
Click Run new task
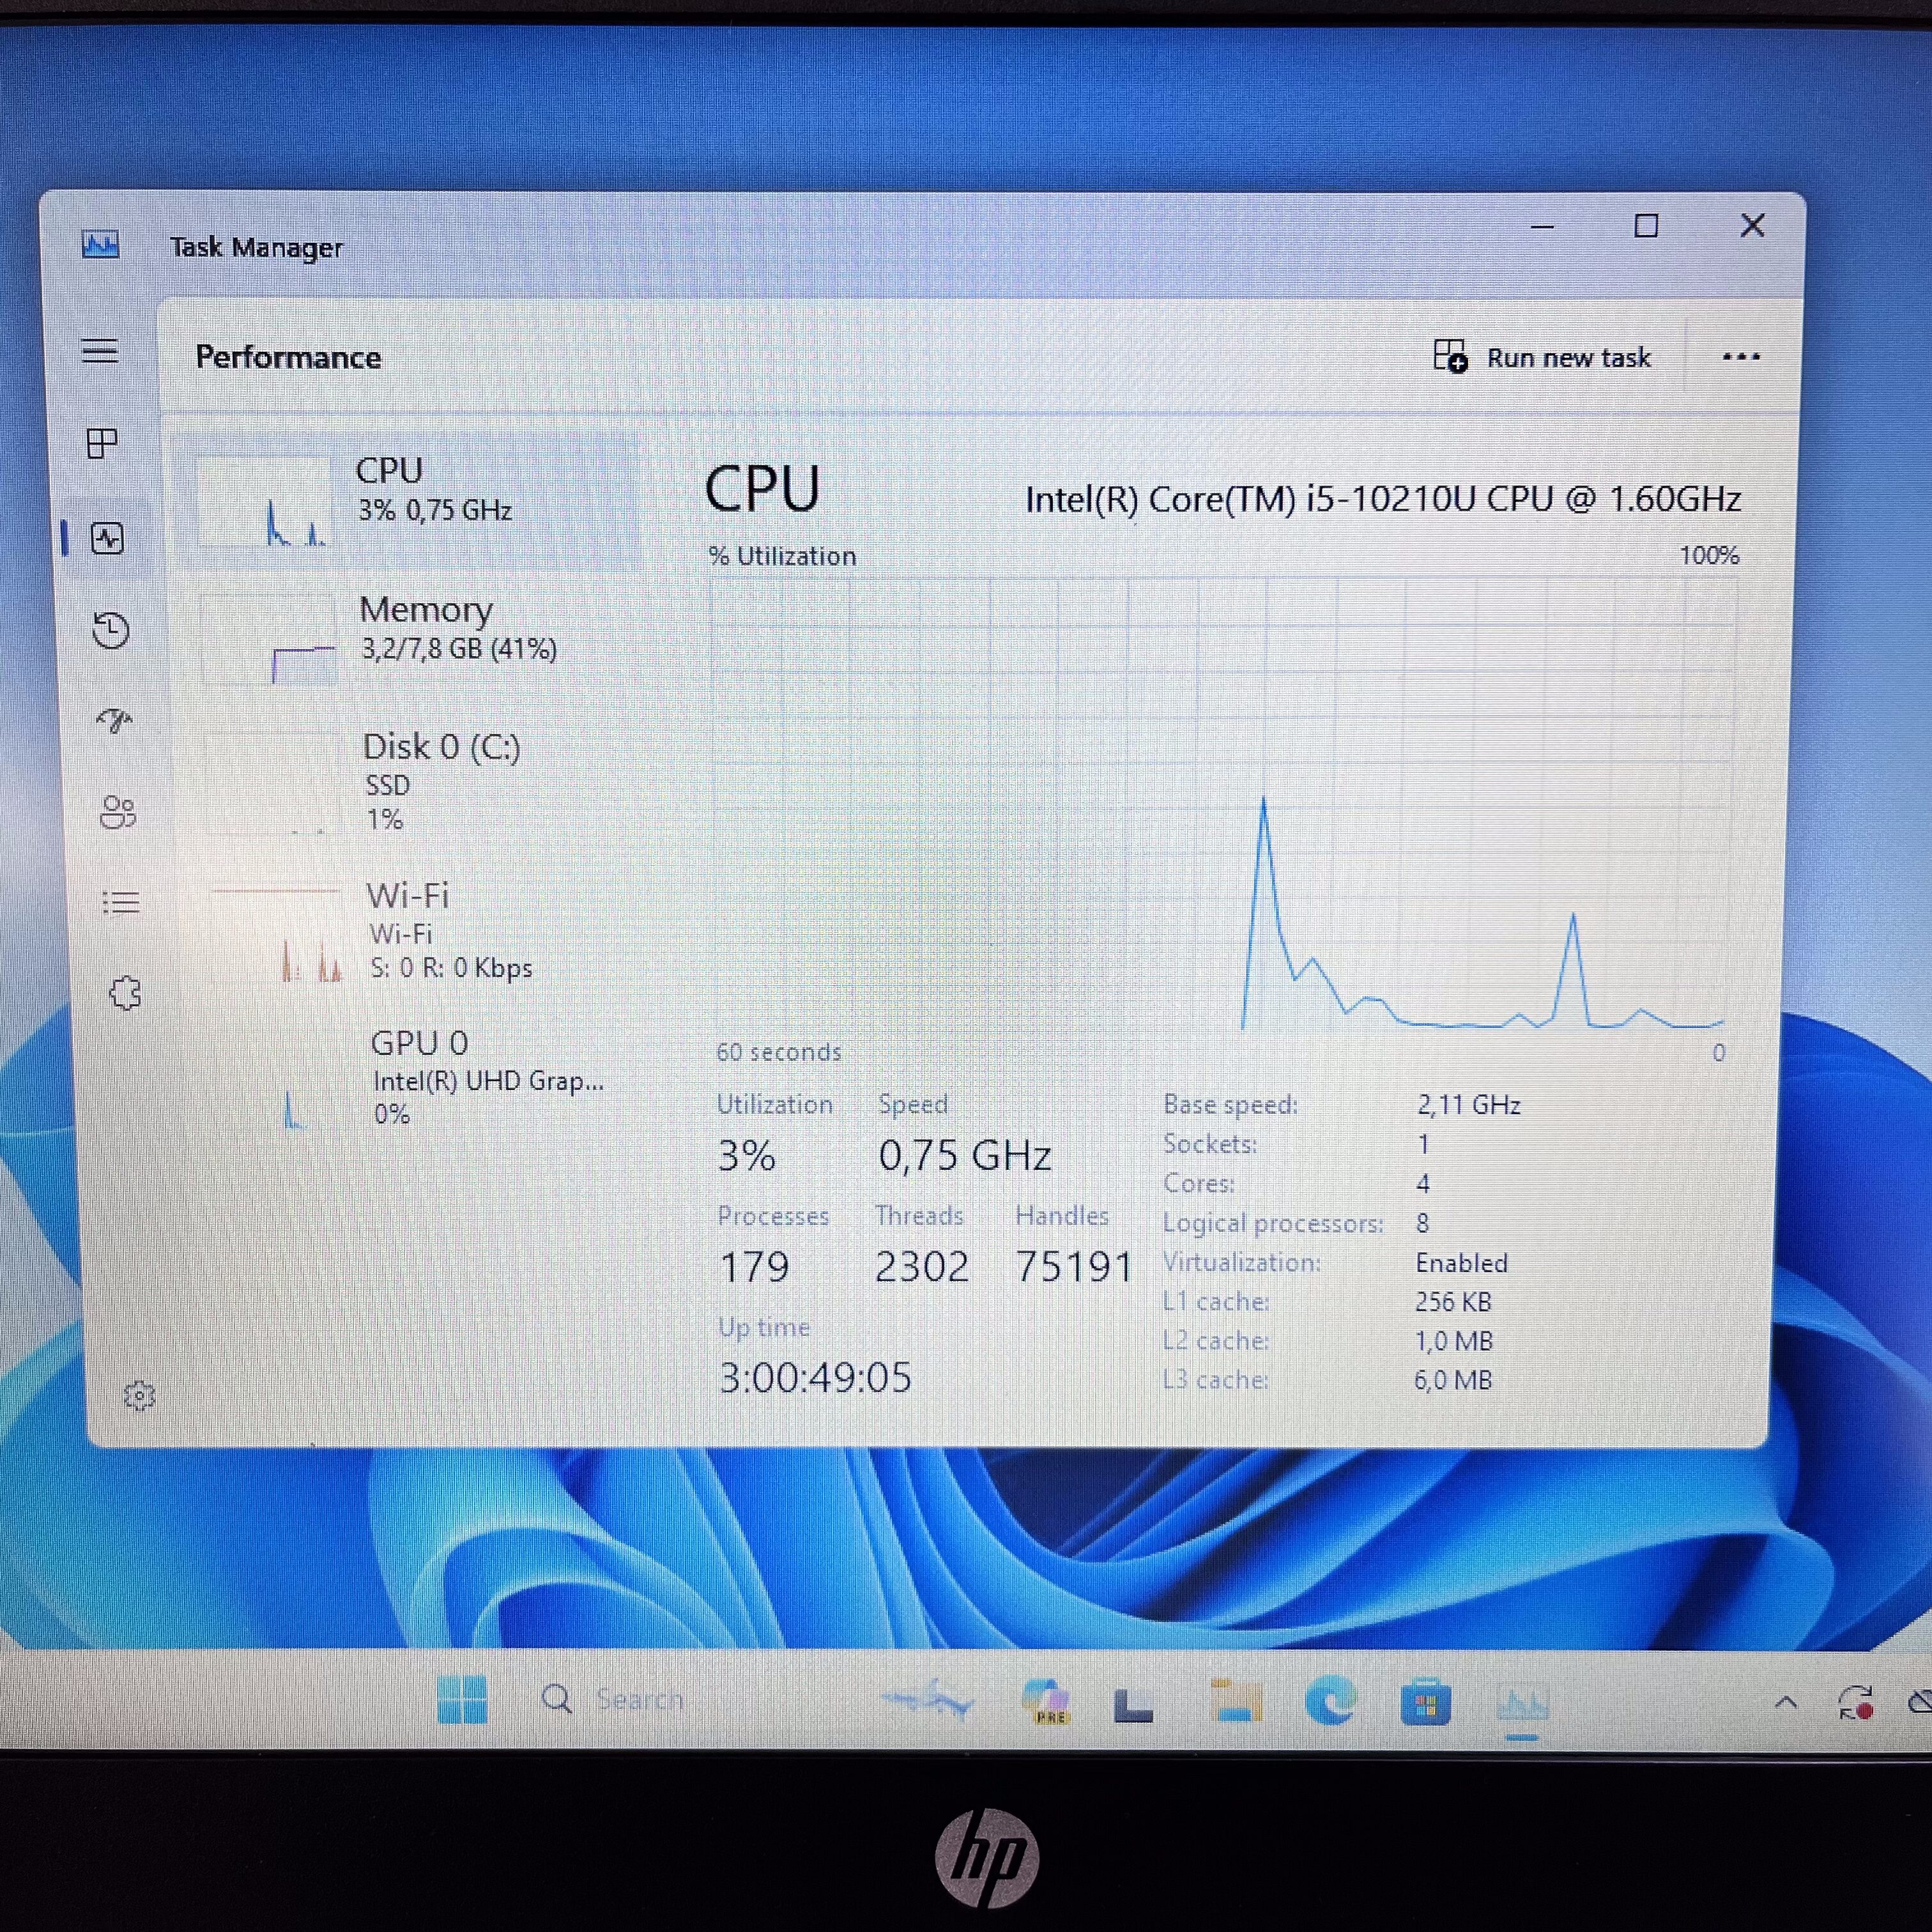click(x=1542, y=357)
